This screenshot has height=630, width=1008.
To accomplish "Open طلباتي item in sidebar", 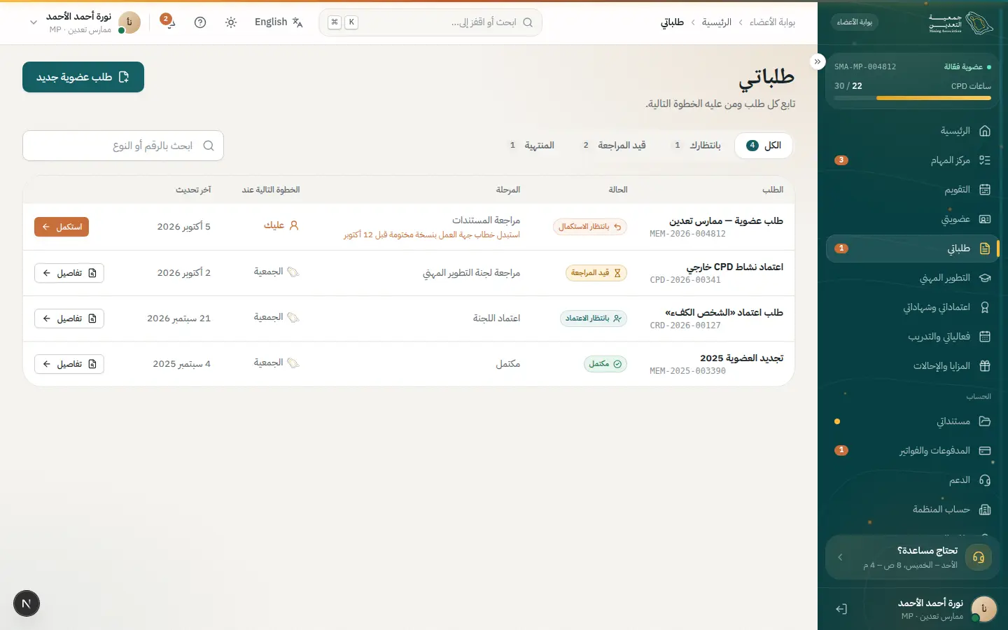I will tap(913, 248).
